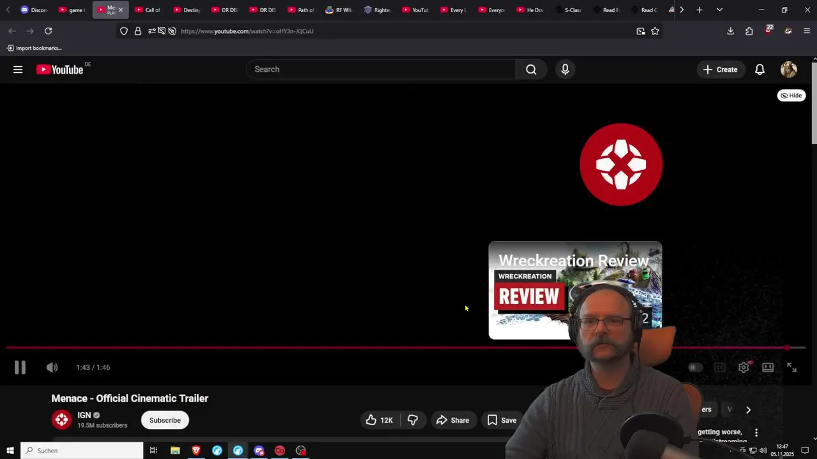Open video settings gear
Viewport: 817px width, 459px height.
pyautogui.click(x=744, y=367)
